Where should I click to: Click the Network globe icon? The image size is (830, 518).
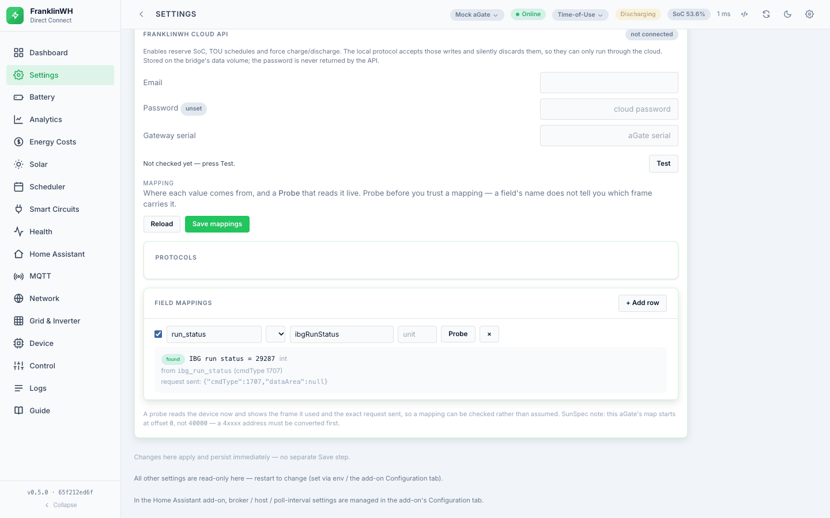click(18, 299)
